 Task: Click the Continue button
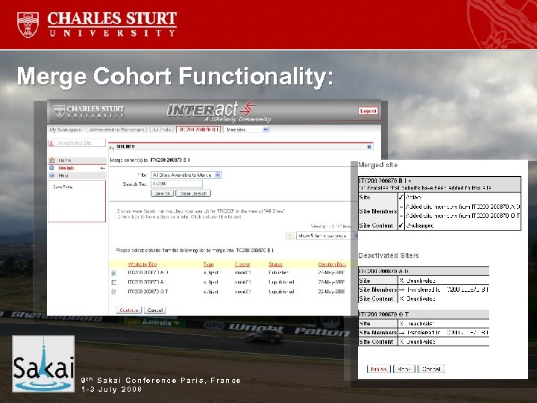point(129,310)
